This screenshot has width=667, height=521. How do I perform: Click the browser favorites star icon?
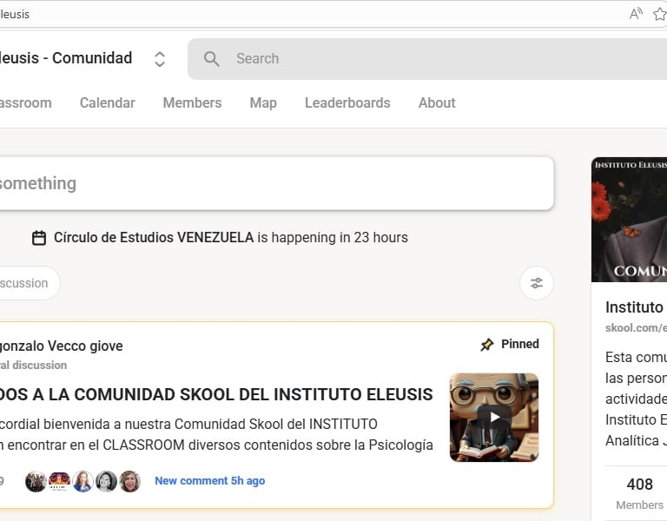[x=660, y=14]
